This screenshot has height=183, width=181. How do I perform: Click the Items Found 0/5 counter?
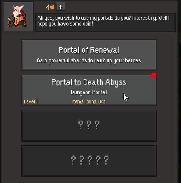click(89, 101)
